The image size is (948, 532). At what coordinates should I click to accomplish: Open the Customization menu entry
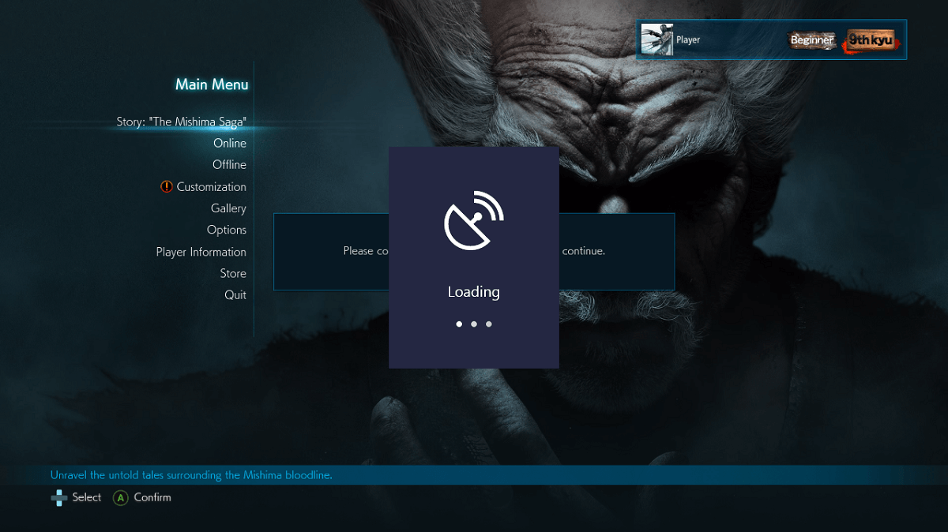211,187
